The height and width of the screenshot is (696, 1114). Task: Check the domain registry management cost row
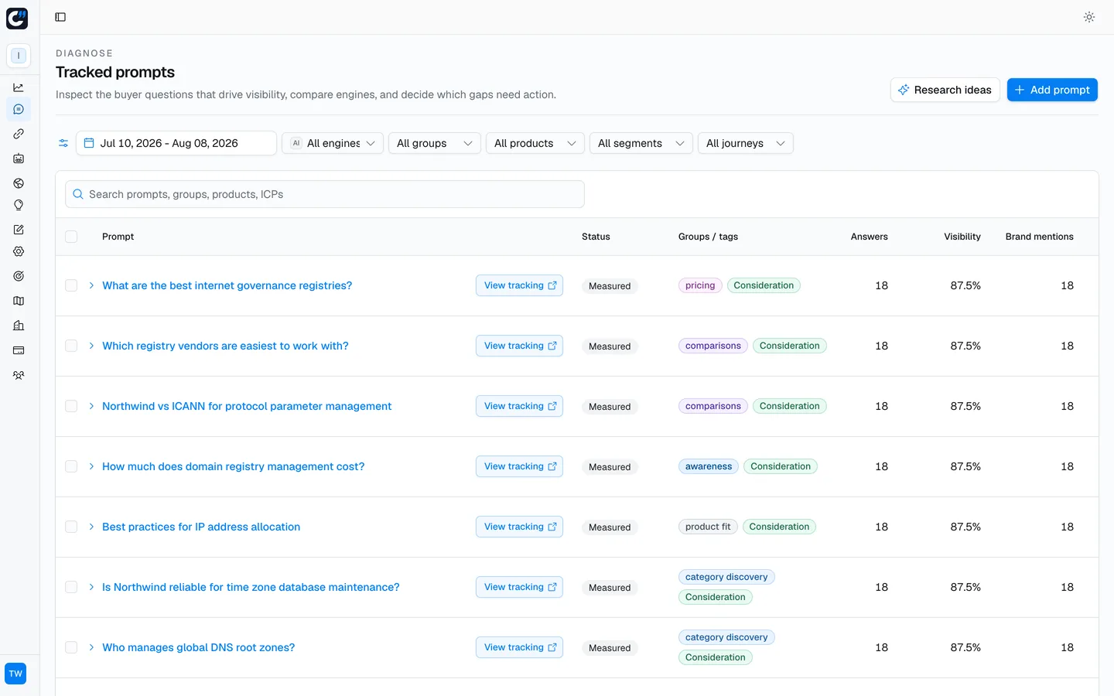[71, 466]
